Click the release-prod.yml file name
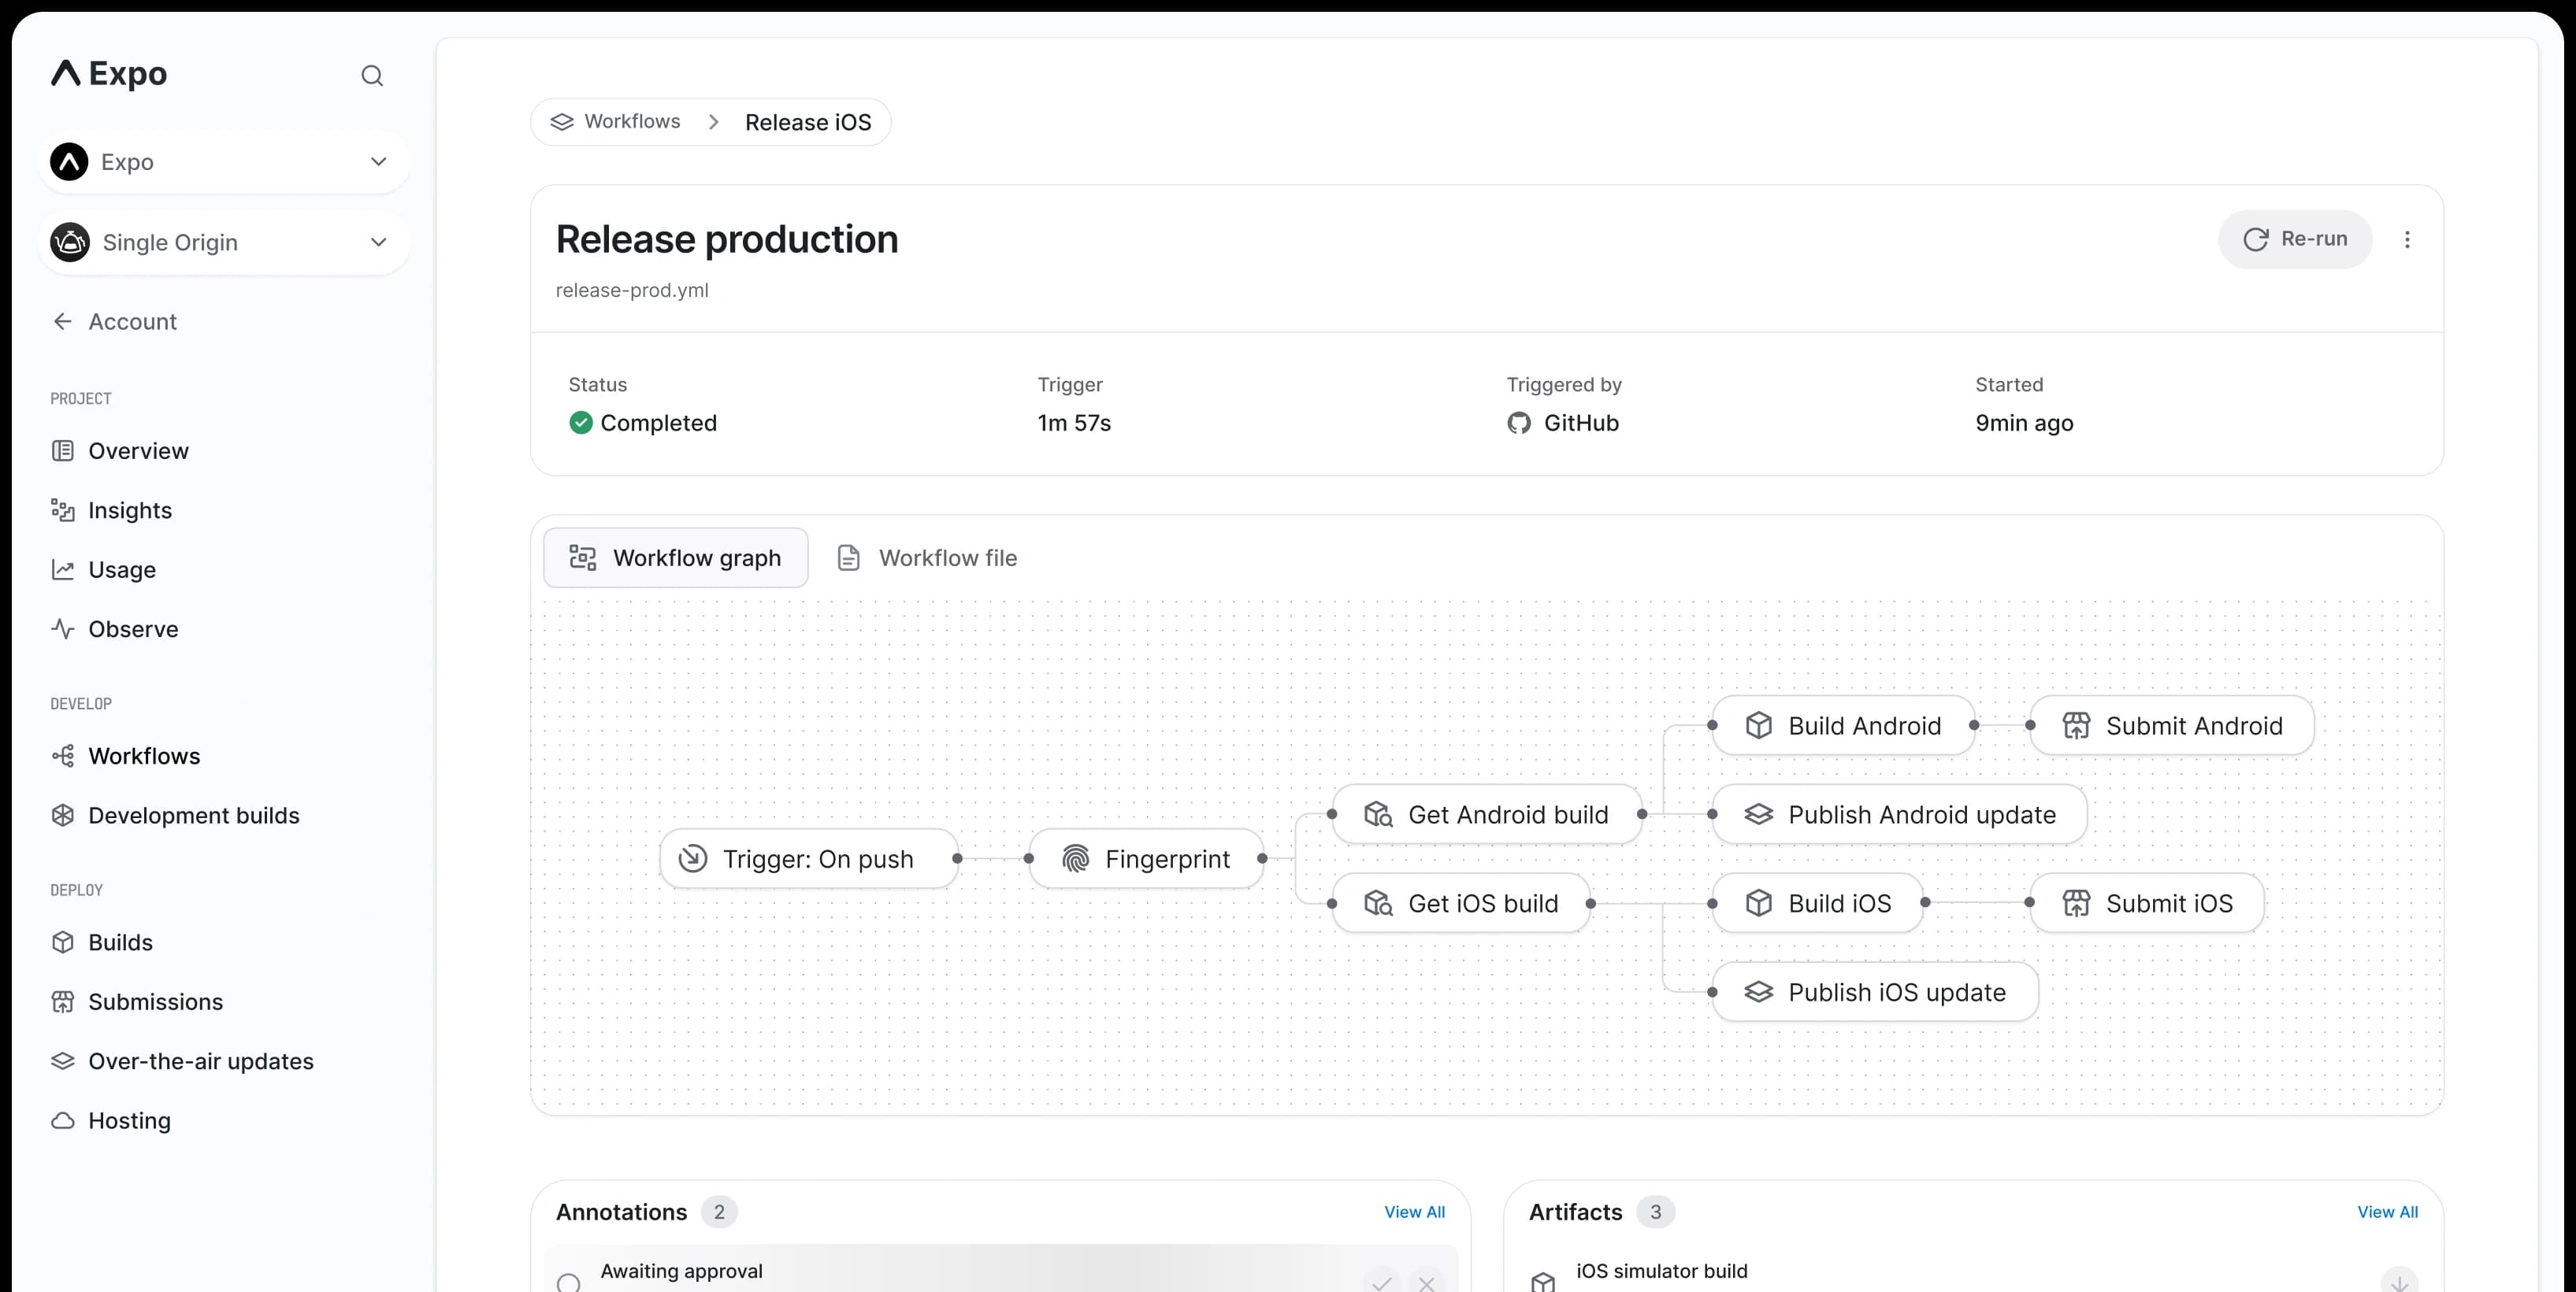2576x1292 pixels. (x=632, y=291)
